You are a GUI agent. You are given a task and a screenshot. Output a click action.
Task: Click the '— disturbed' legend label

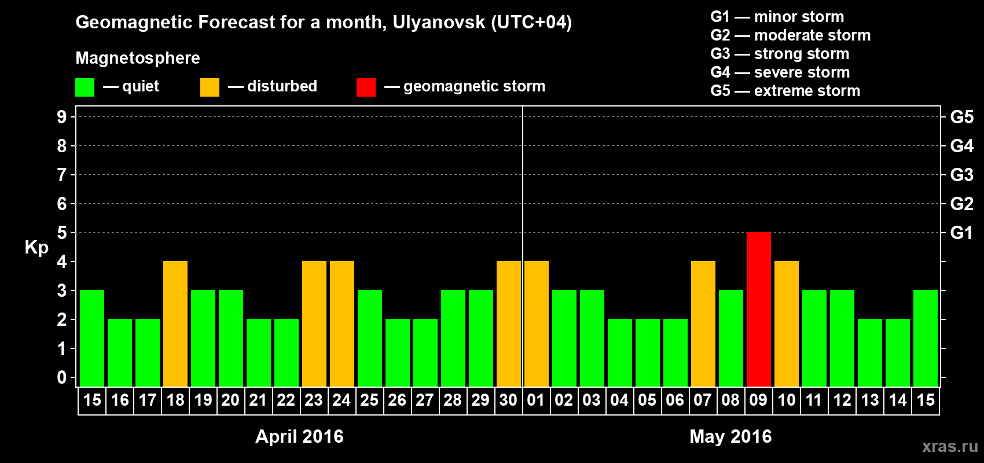273,86
